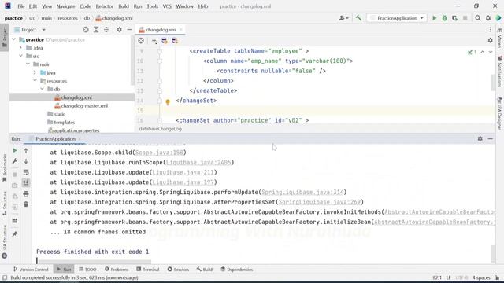Open Version Control tool window
Viewport: 504px width, 283px height.
31,270
